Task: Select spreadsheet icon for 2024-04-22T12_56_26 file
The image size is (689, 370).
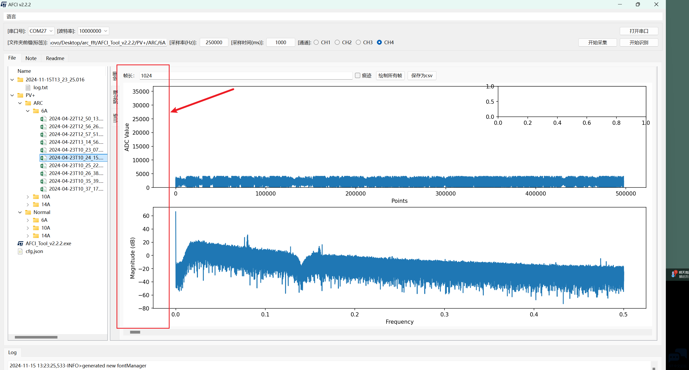Action: [x=43, y=126]
